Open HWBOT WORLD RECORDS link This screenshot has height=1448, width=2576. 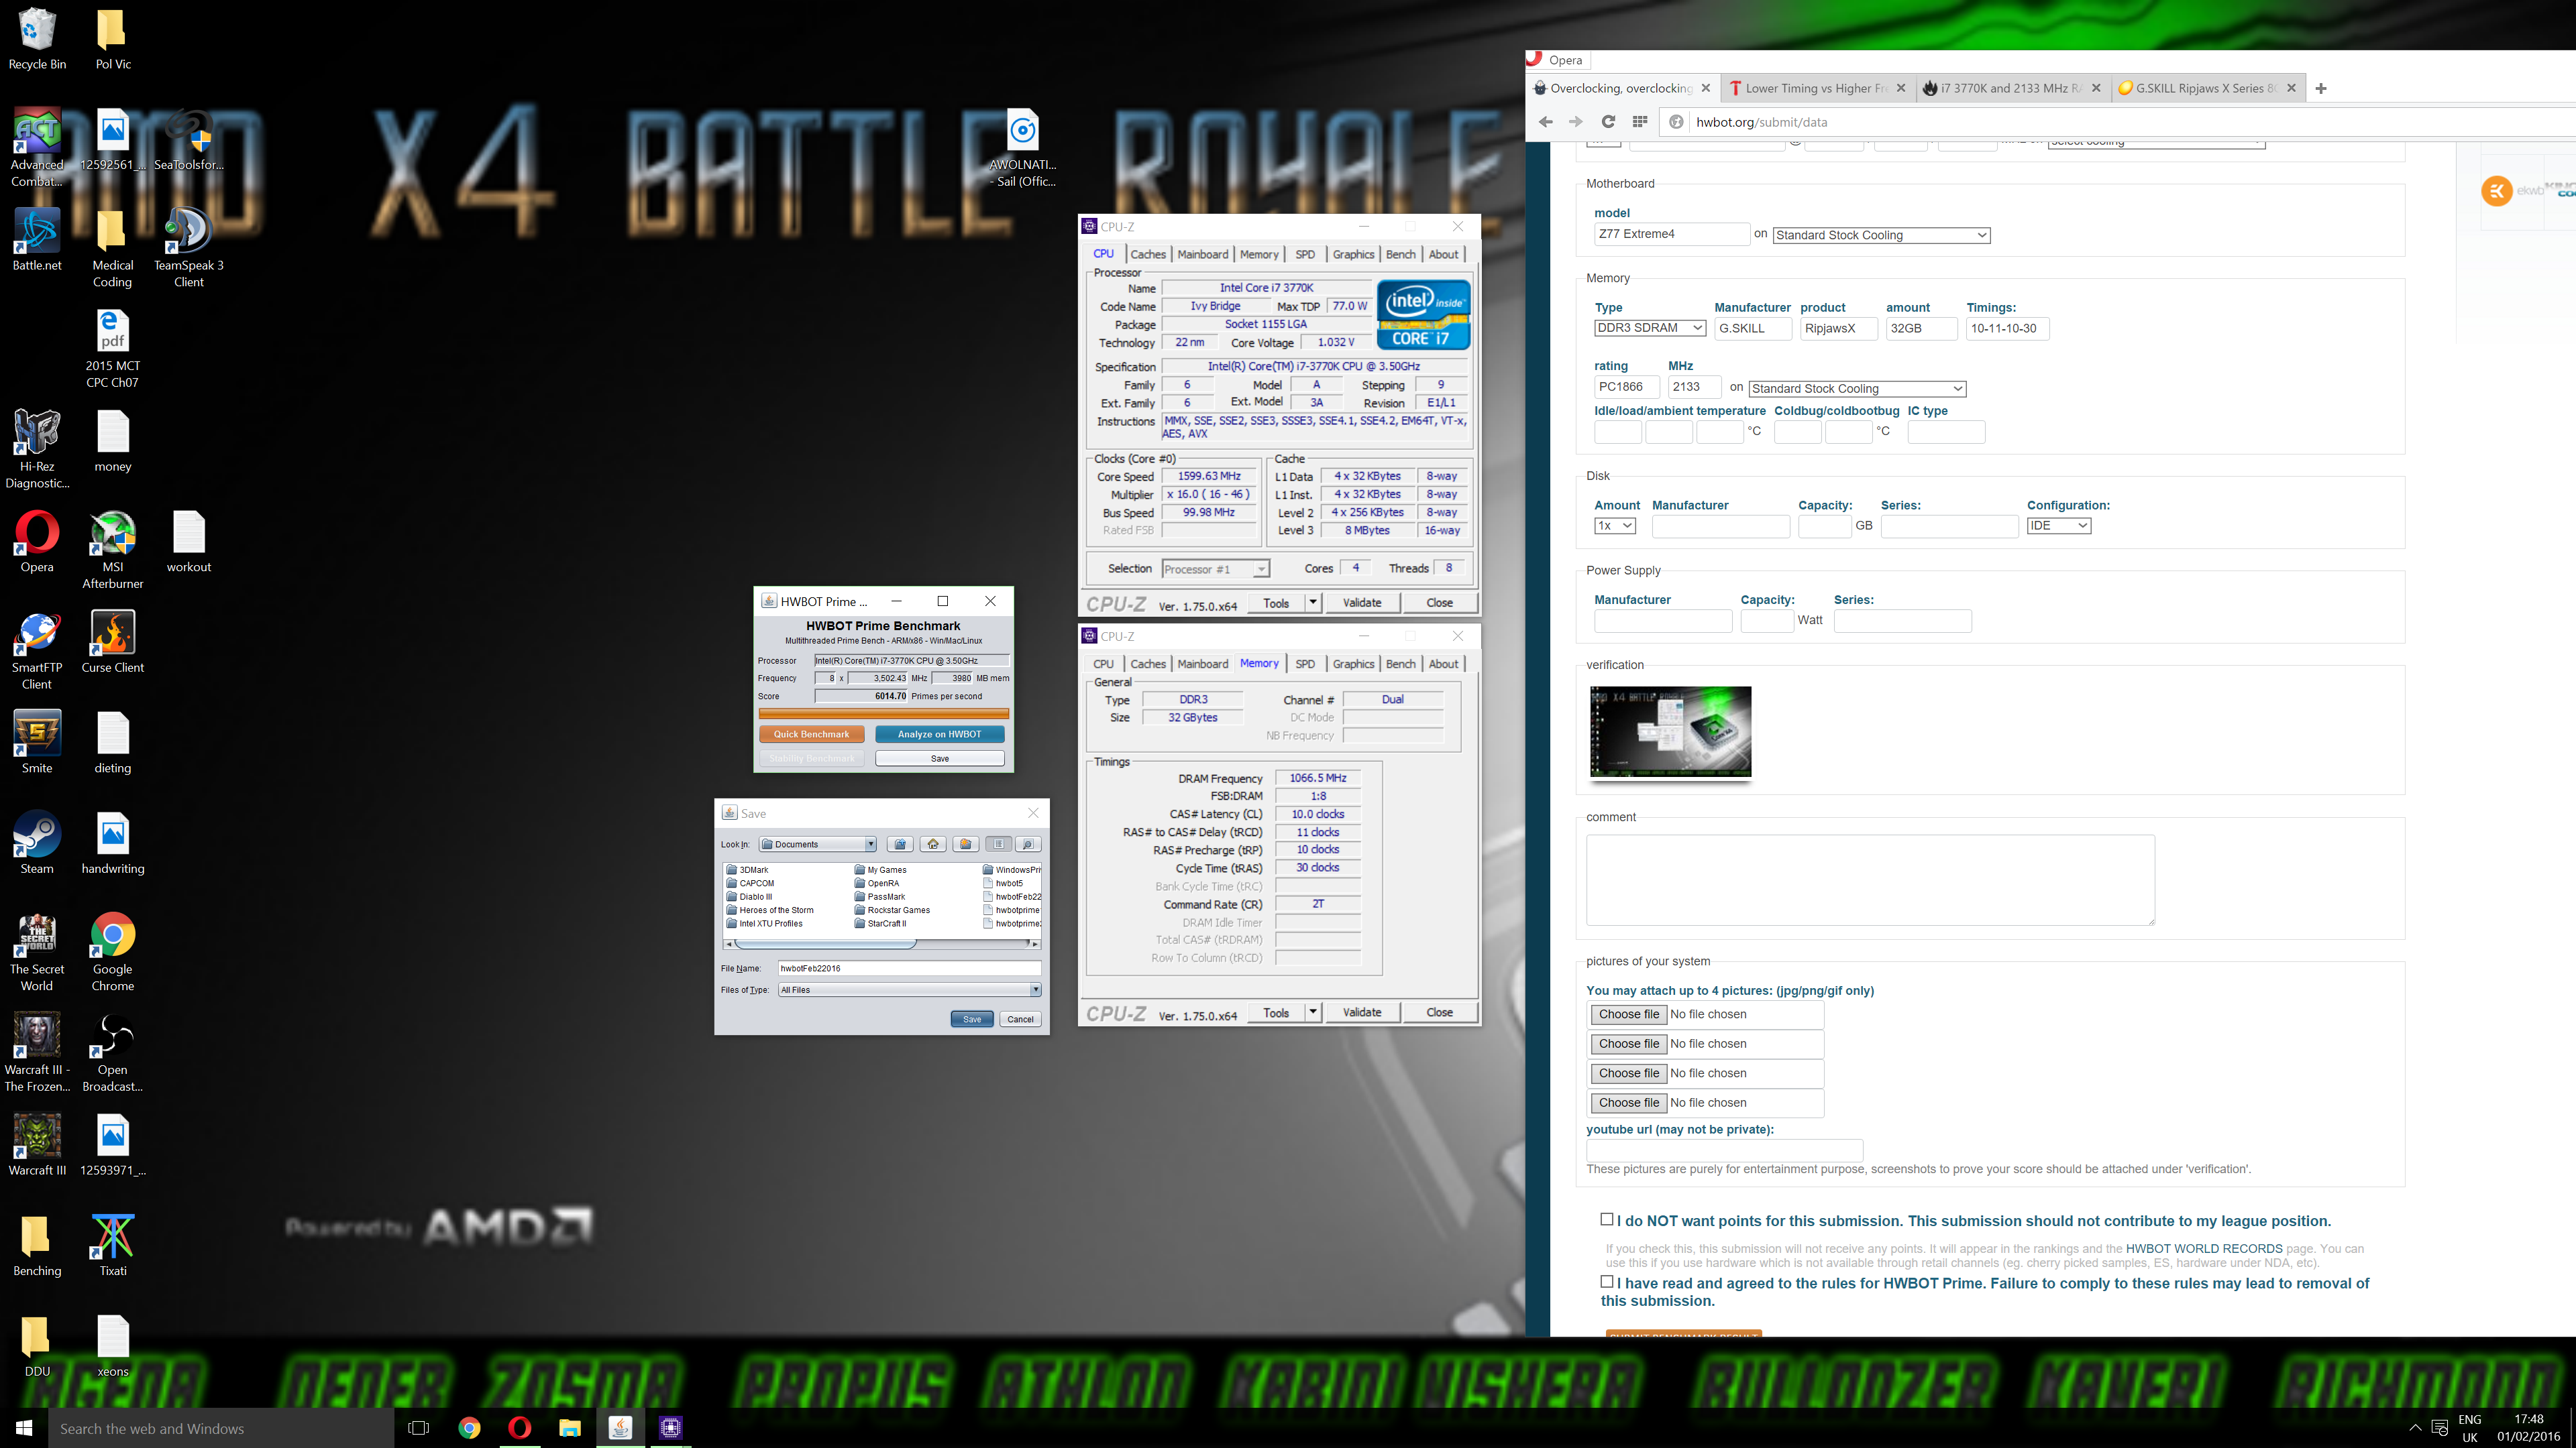2203,1249
